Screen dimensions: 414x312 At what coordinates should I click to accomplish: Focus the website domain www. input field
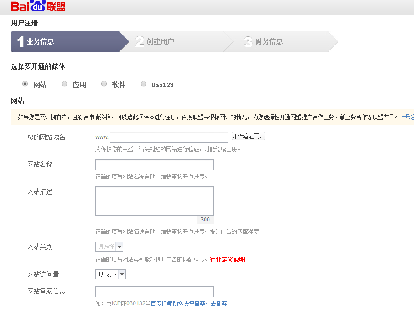[x=169, y=137]
